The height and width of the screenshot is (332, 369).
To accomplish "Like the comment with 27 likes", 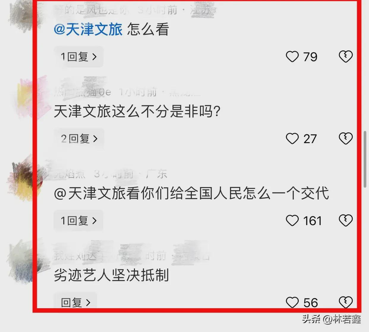I will (x=292, y=139).
